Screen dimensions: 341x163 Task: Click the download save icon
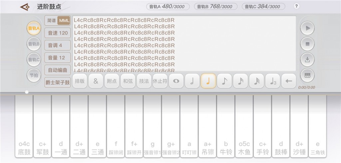coord(307,60)
